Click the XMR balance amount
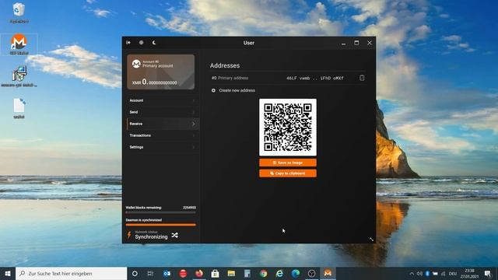Image resolution: width=498 pixels, height=280 pixels. (154, 82)
